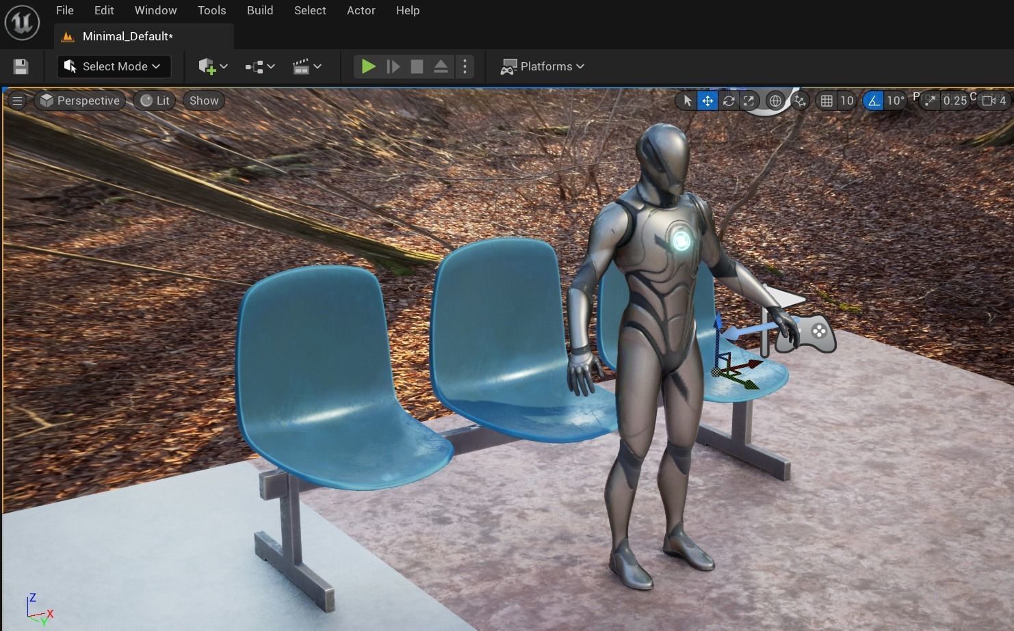
Task: Toggle grid snapping icon
Action: (827, 100)
